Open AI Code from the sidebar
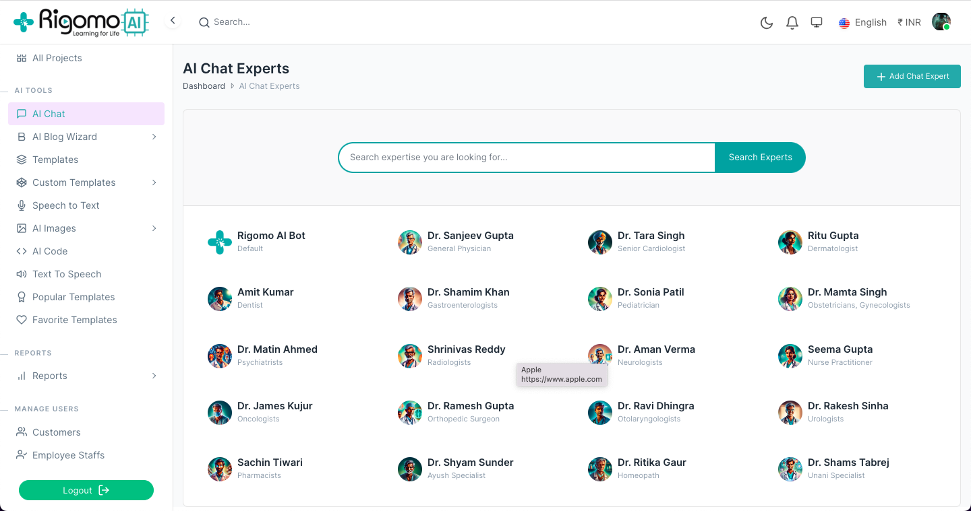971x511 pixels. 50,251
